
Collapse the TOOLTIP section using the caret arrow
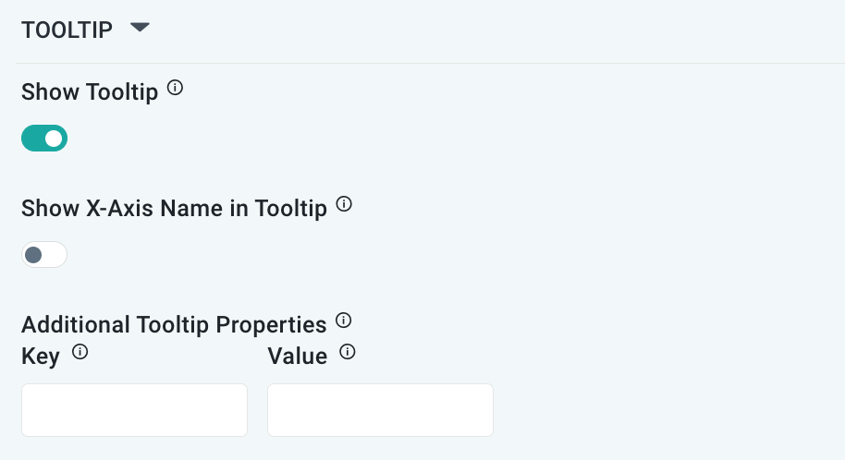tap(140, 29)
